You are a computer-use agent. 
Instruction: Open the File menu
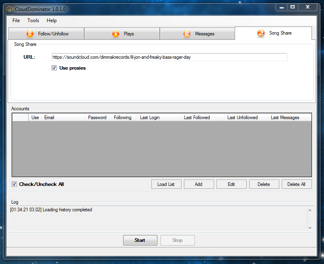click(16, 21)
